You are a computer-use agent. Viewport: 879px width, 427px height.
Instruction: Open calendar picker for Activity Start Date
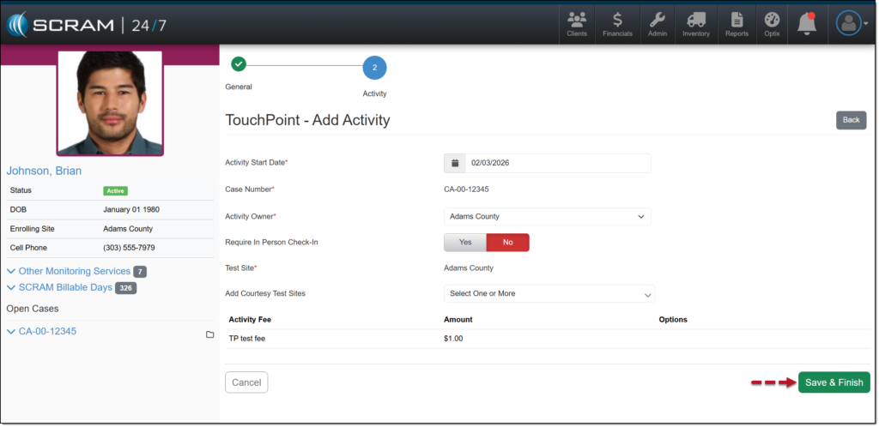pos(454,163)
